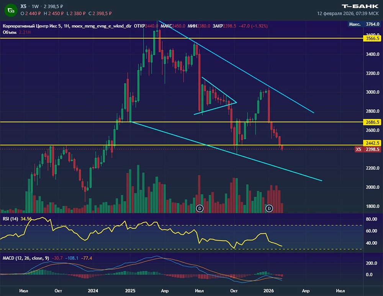
Task: Click the 1W timeframe label in header
Action: (35, 7)
